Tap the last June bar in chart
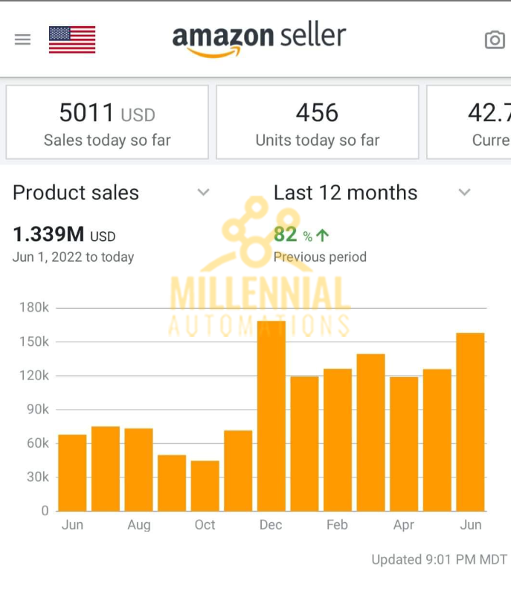511x589 pixels. point(470,422)
